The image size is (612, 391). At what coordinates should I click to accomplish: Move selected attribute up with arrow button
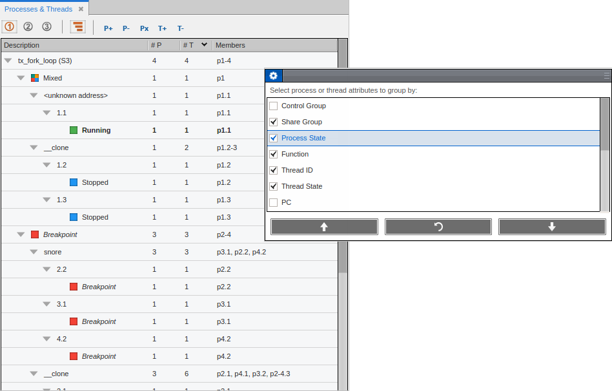point(324,227)
